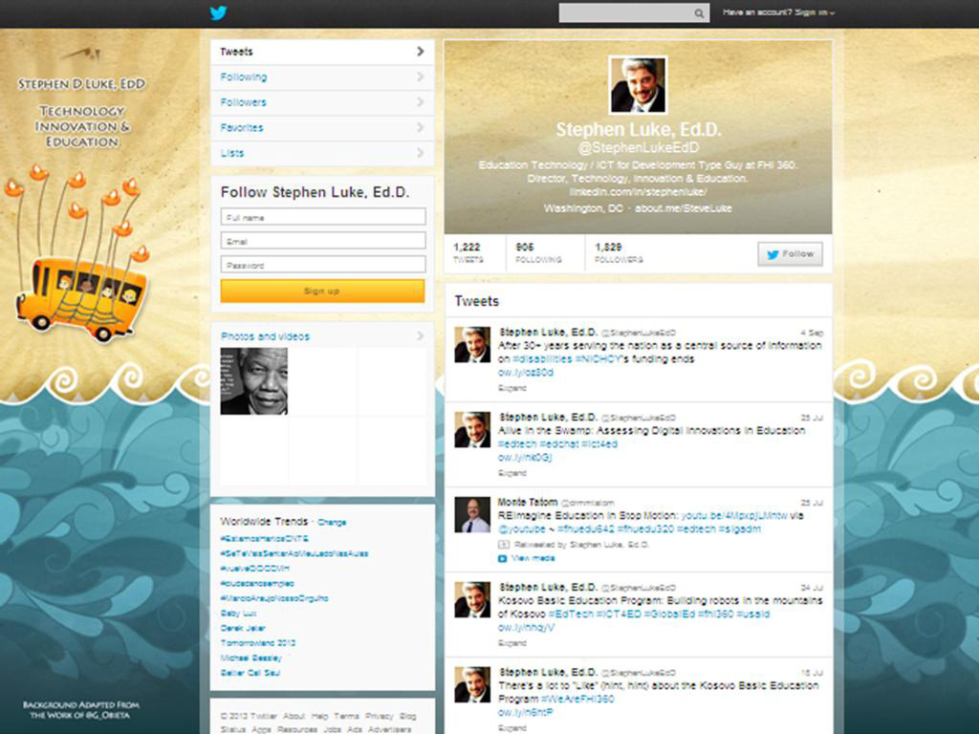979x734 pixels.
Task: Open the Baby Lux trend
Action: [x=238, y=614]
